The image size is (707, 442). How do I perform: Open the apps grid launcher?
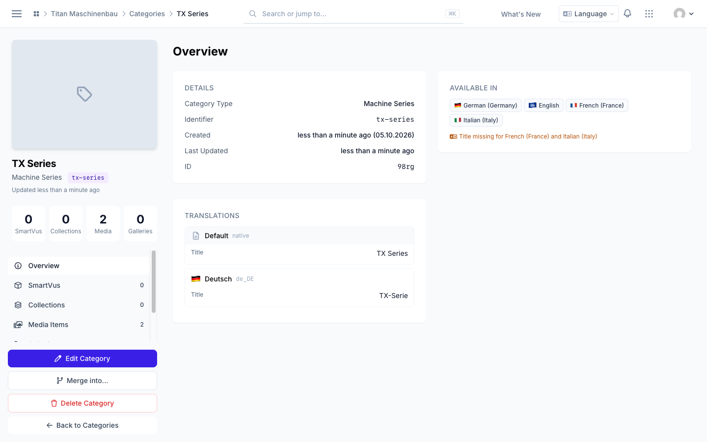[649, 14]
